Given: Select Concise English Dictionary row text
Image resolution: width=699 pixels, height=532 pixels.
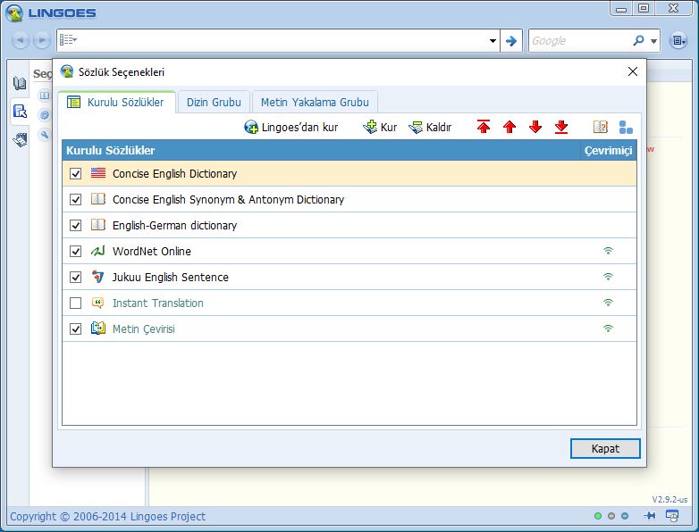Looking at the screenshot, I should [175, 174].
